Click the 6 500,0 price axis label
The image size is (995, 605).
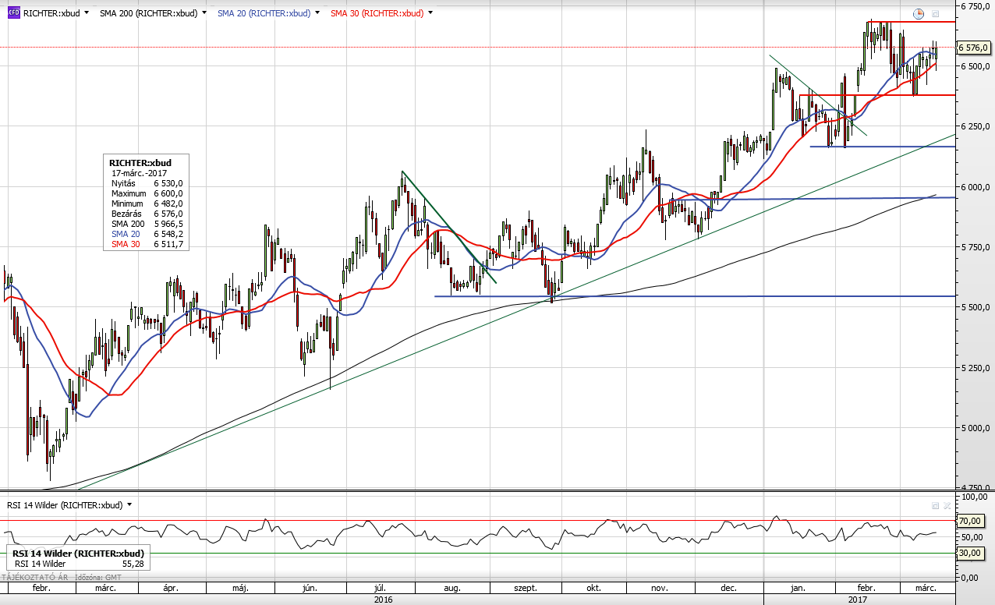coord(976,66)
